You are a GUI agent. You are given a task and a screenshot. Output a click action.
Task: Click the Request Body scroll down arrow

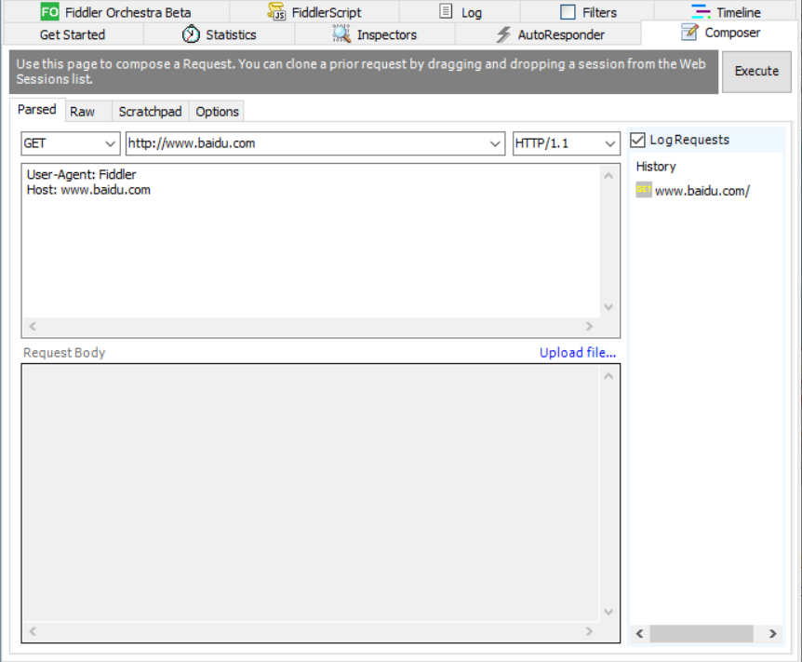pos(608,612)
